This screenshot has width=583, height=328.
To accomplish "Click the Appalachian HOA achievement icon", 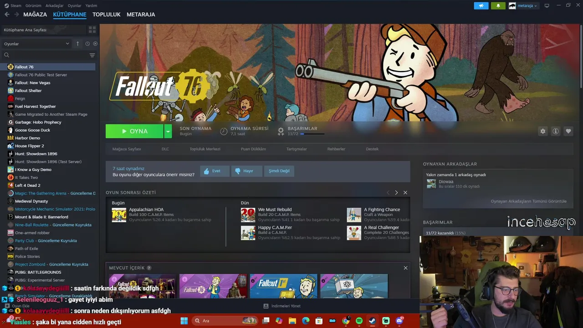I will point(119,215).
